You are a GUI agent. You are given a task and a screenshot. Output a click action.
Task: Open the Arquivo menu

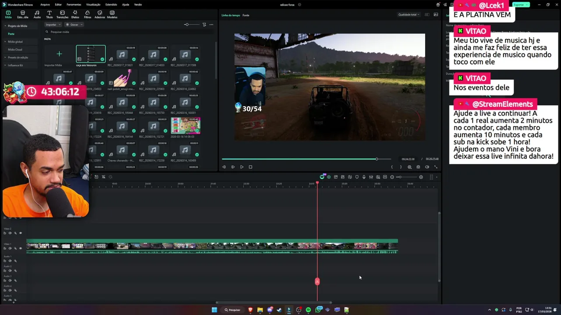point(45,4)
